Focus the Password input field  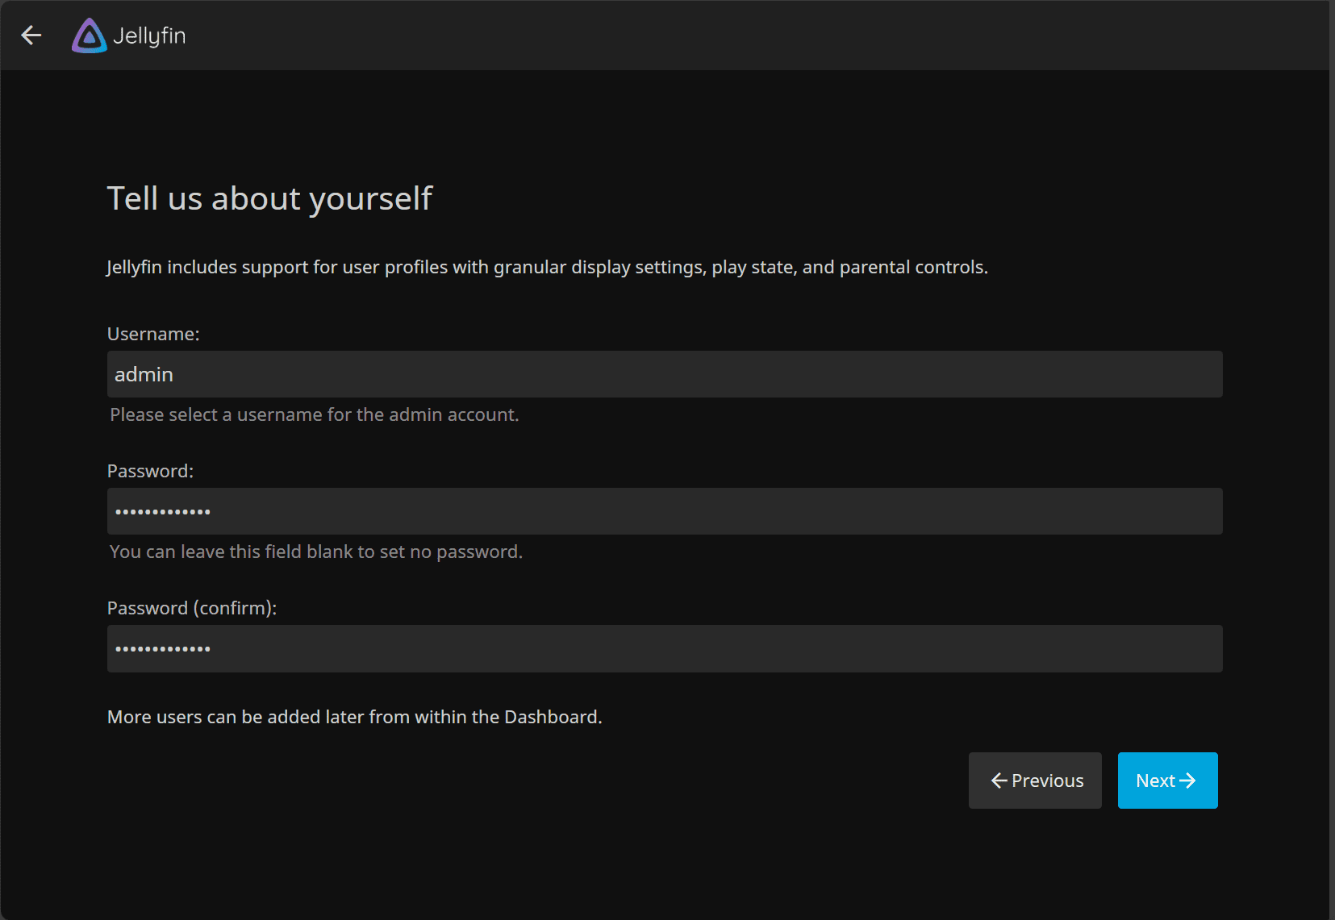pyautogui.click(x=665, y=511)
